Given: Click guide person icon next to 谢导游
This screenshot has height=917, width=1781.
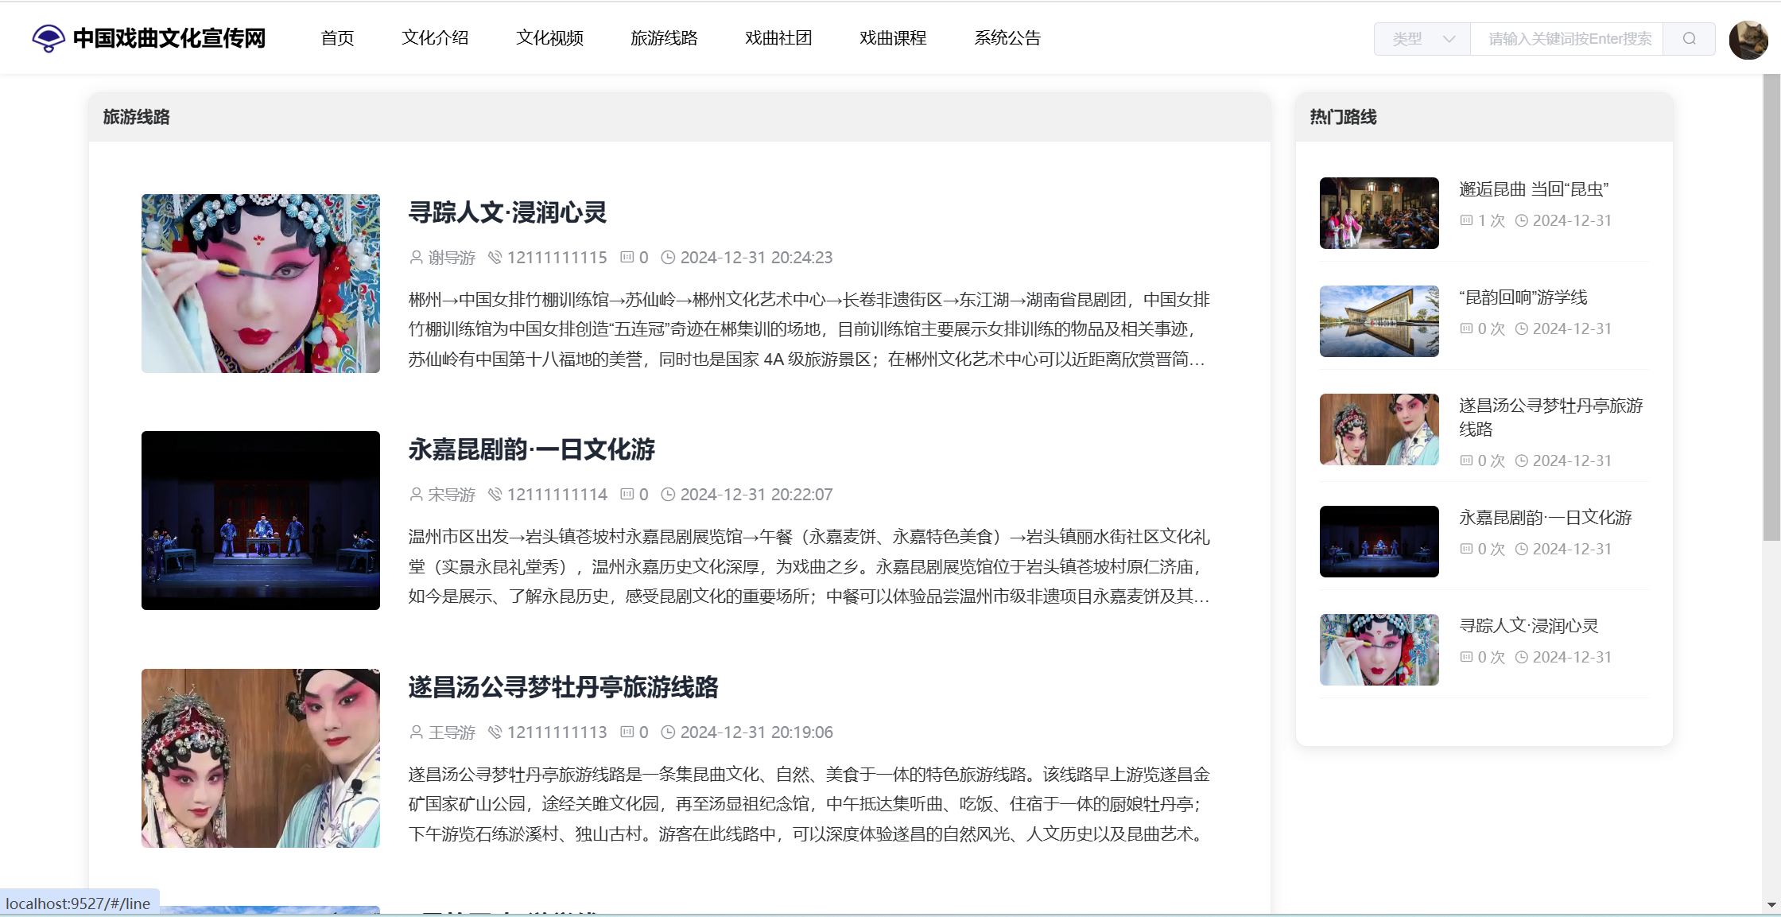Looking at the screenshot, I should (416, 257).
